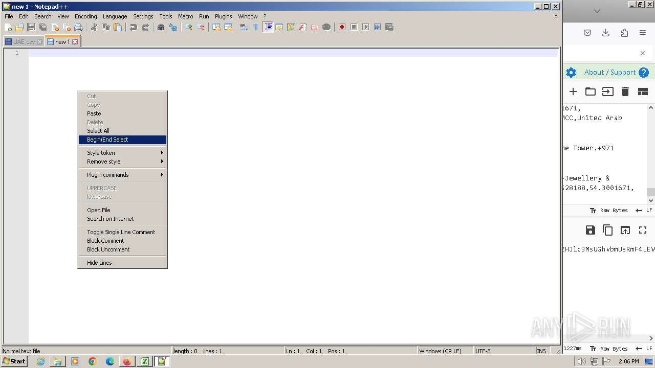
Task: Click the Windows (CR LF) status field
Action: point(445,351)
